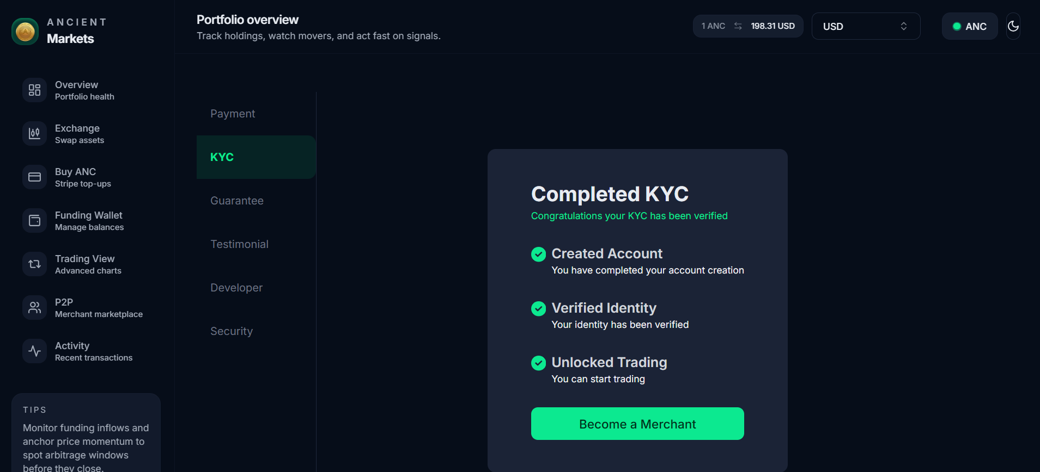Open the Security settings tab
This screenshot has height=472, width=1040.
[x=232, y=331]
